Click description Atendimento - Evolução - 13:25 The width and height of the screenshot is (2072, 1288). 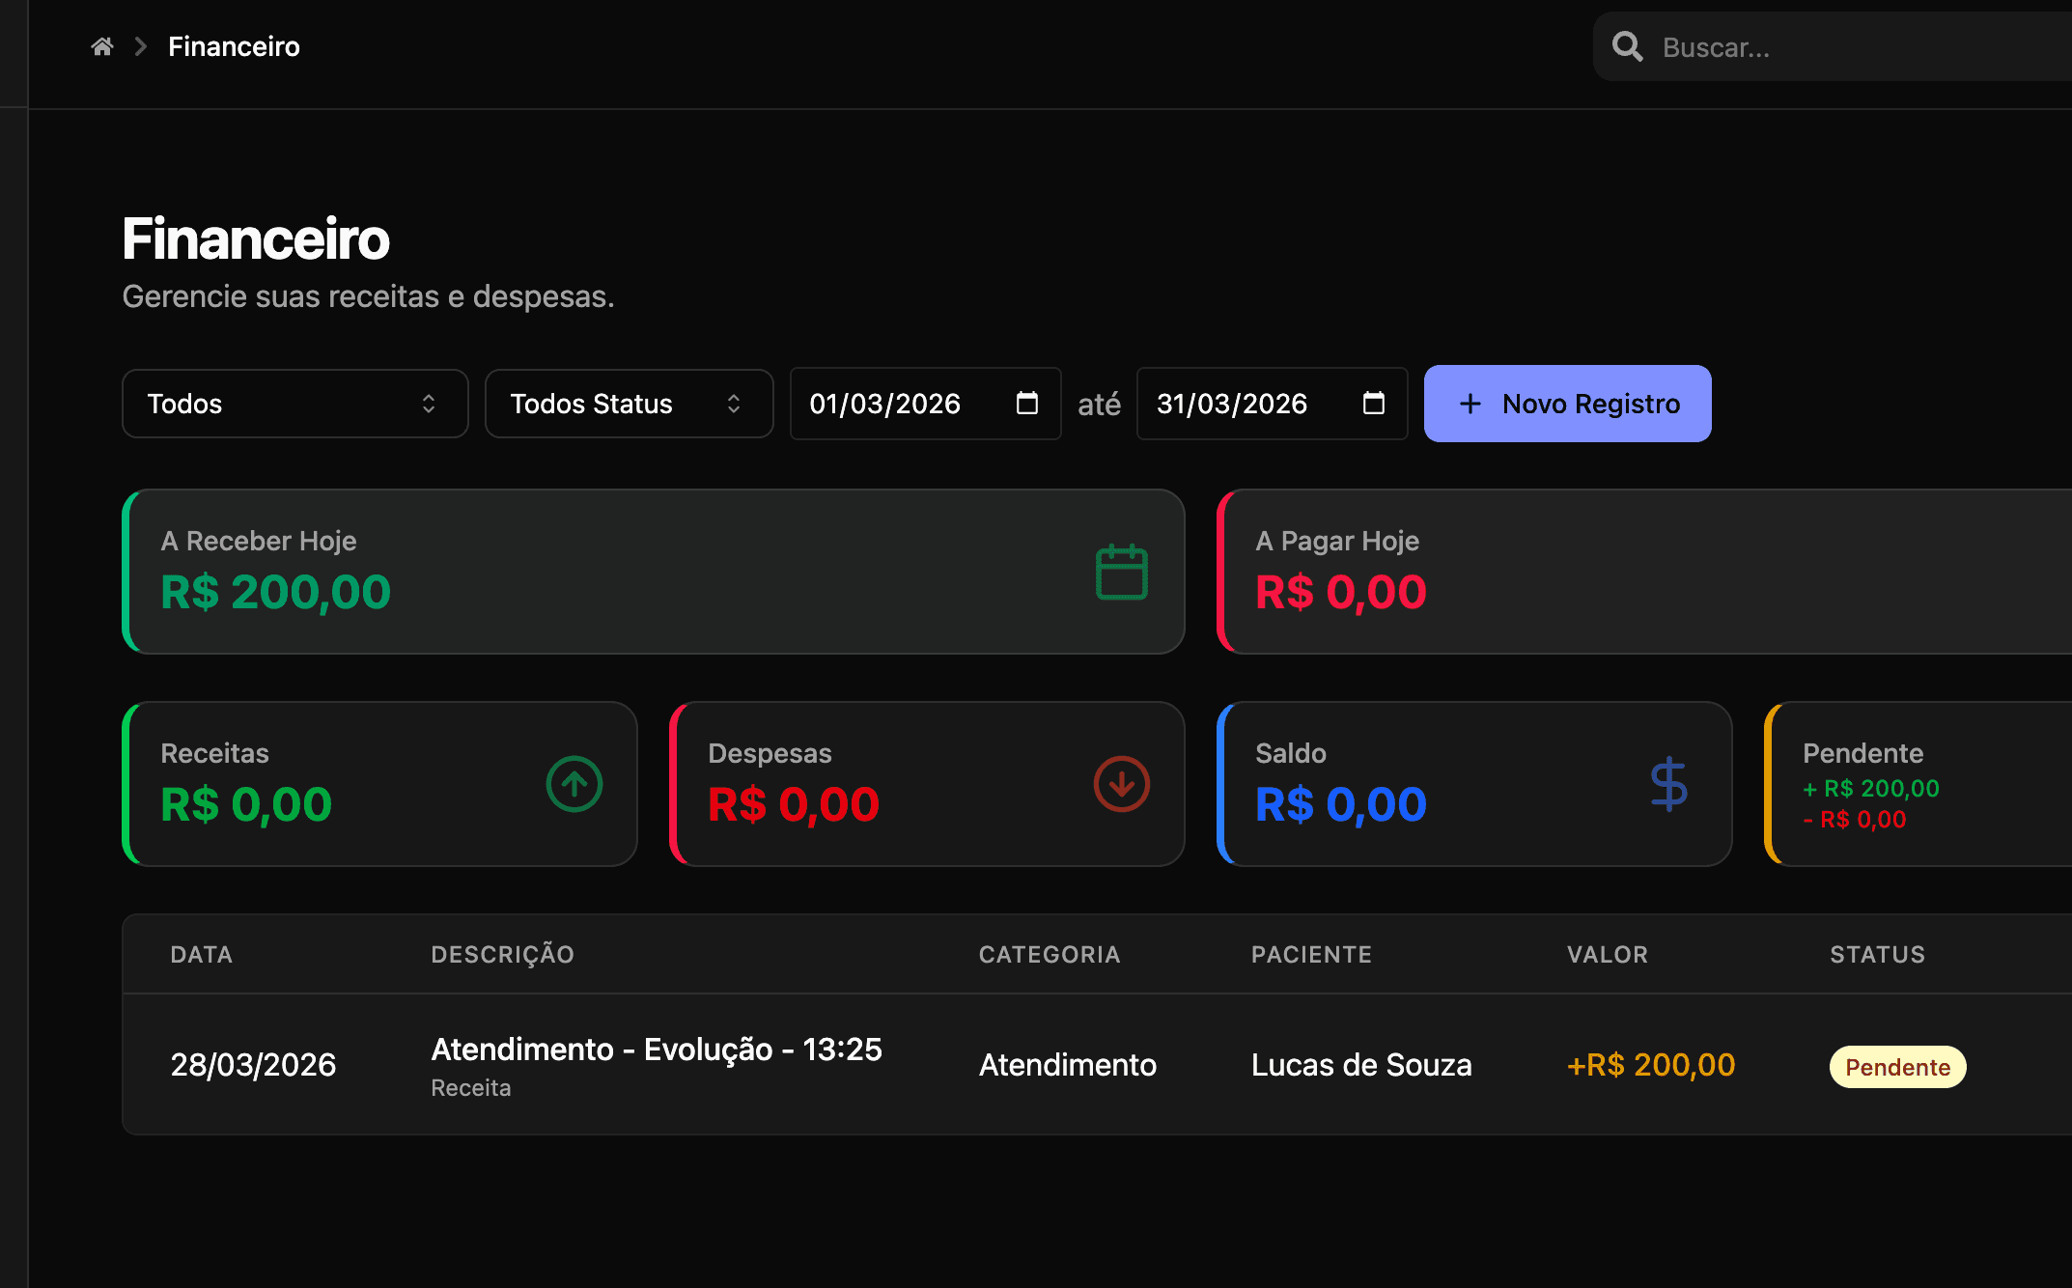point(657,1049)
